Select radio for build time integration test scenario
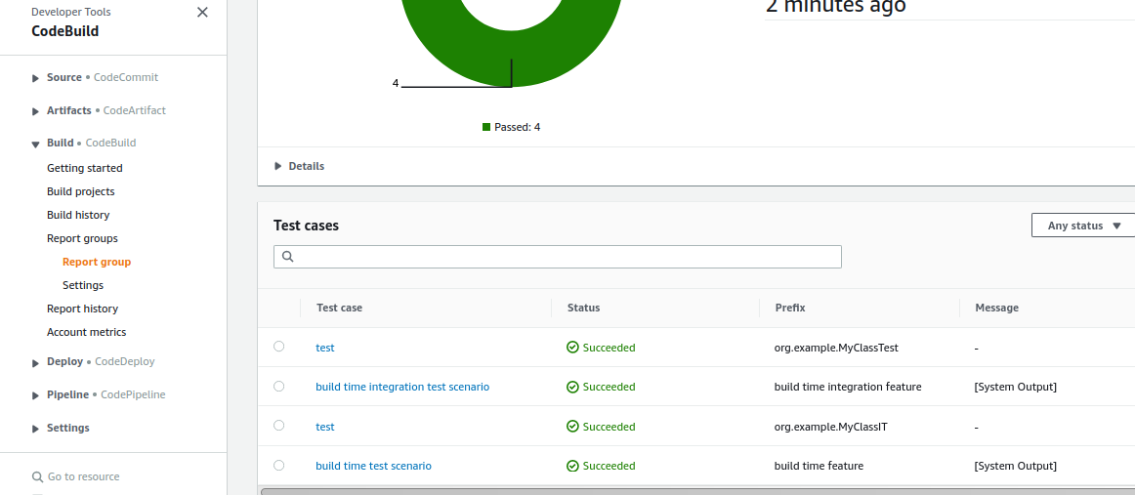This screenshot has width=1135, height=495. tap(279, 387)
